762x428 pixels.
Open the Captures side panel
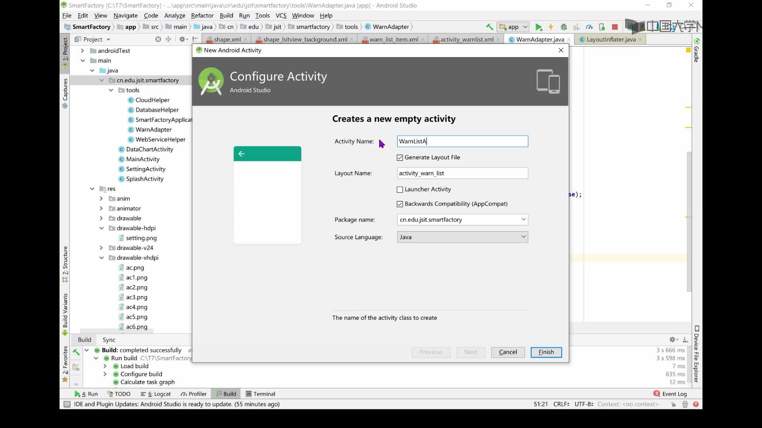click(65, 93)
